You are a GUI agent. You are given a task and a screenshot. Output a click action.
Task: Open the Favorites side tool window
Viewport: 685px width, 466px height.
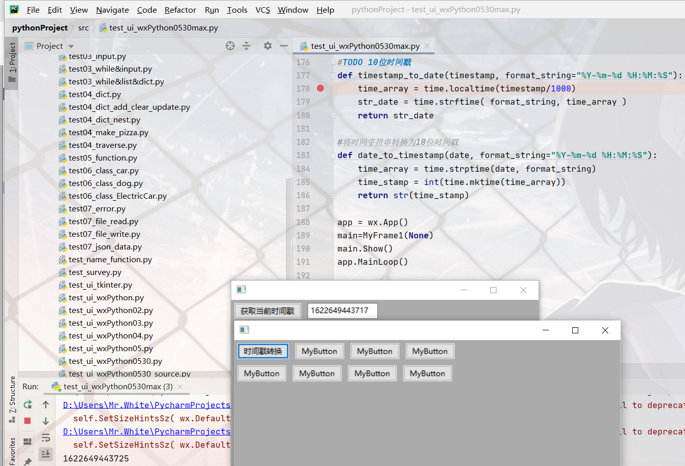12,450
